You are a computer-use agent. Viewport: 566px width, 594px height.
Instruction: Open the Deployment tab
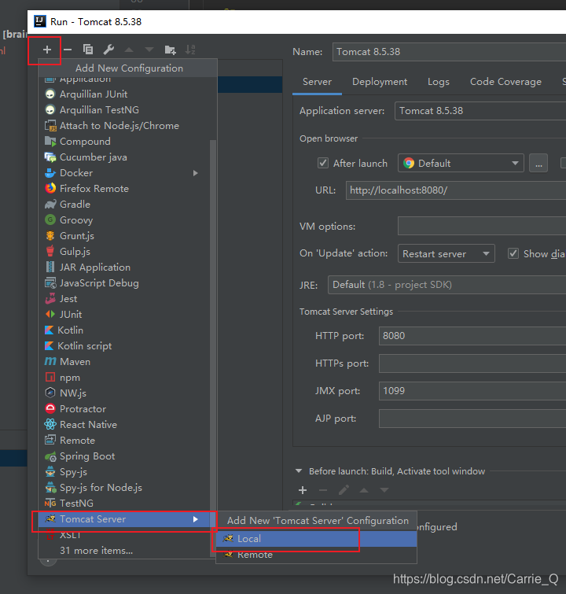380,82
